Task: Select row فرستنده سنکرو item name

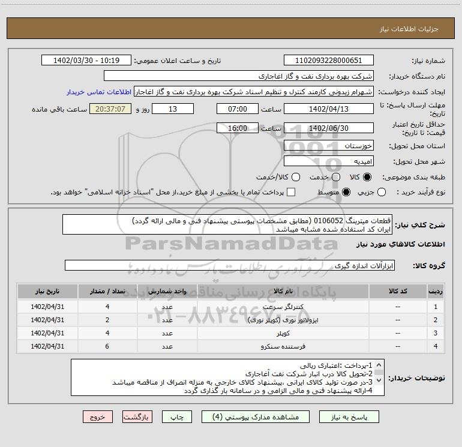Action: (x=283, y=347)
